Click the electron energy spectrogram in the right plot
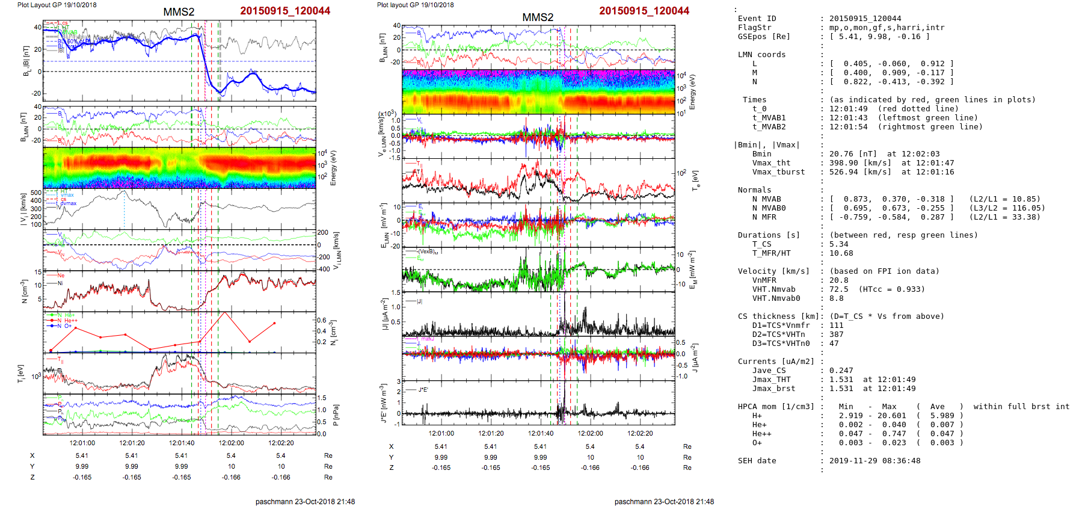This screenshot has width=1085, height=506. coord(538,91)
